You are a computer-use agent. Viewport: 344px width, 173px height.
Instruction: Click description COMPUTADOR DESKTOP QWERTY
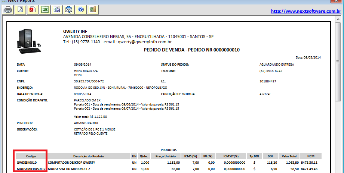click(x=71, y=163)
